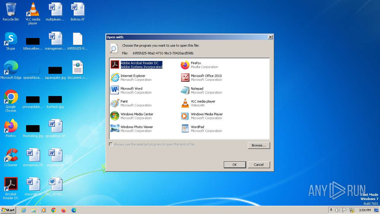Select Adobe Acrobat Reader DC in program list

click(137, 65)
